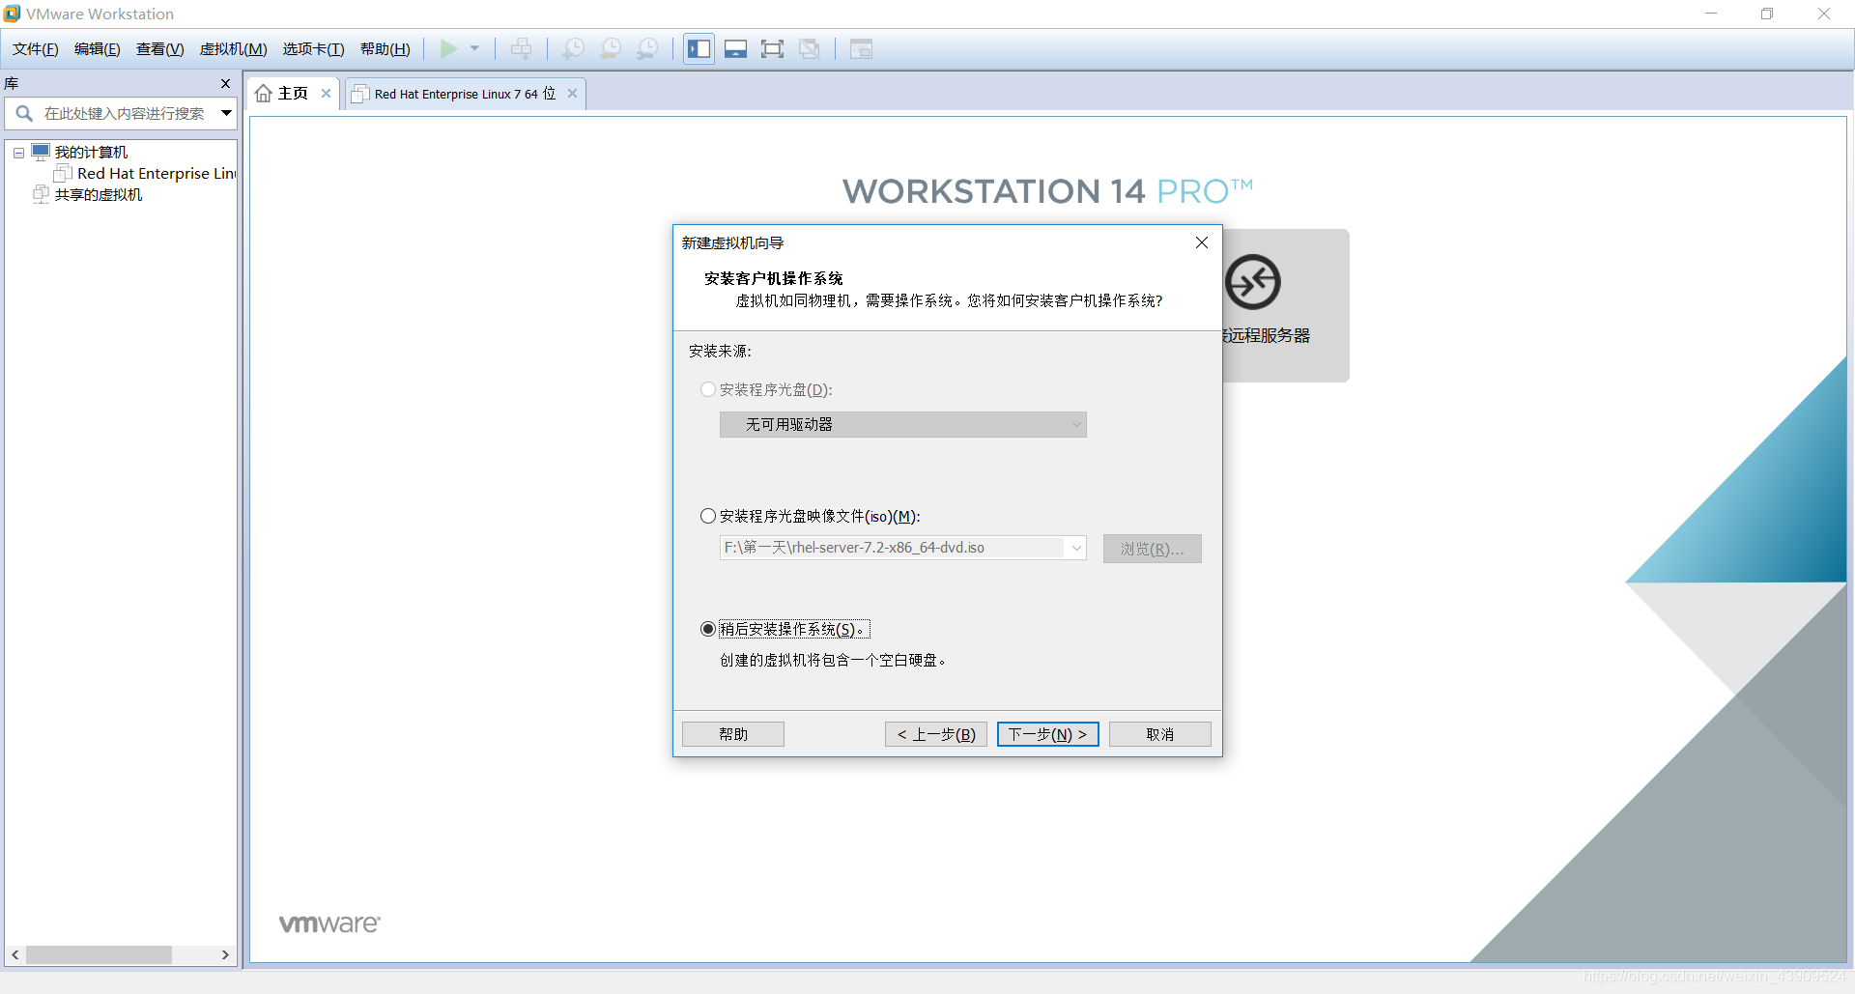Image resolution: width=1855 pixels, height=994 pixels.
Task: Collapse the 我的计算机 tree node
Action: [18, 153]
